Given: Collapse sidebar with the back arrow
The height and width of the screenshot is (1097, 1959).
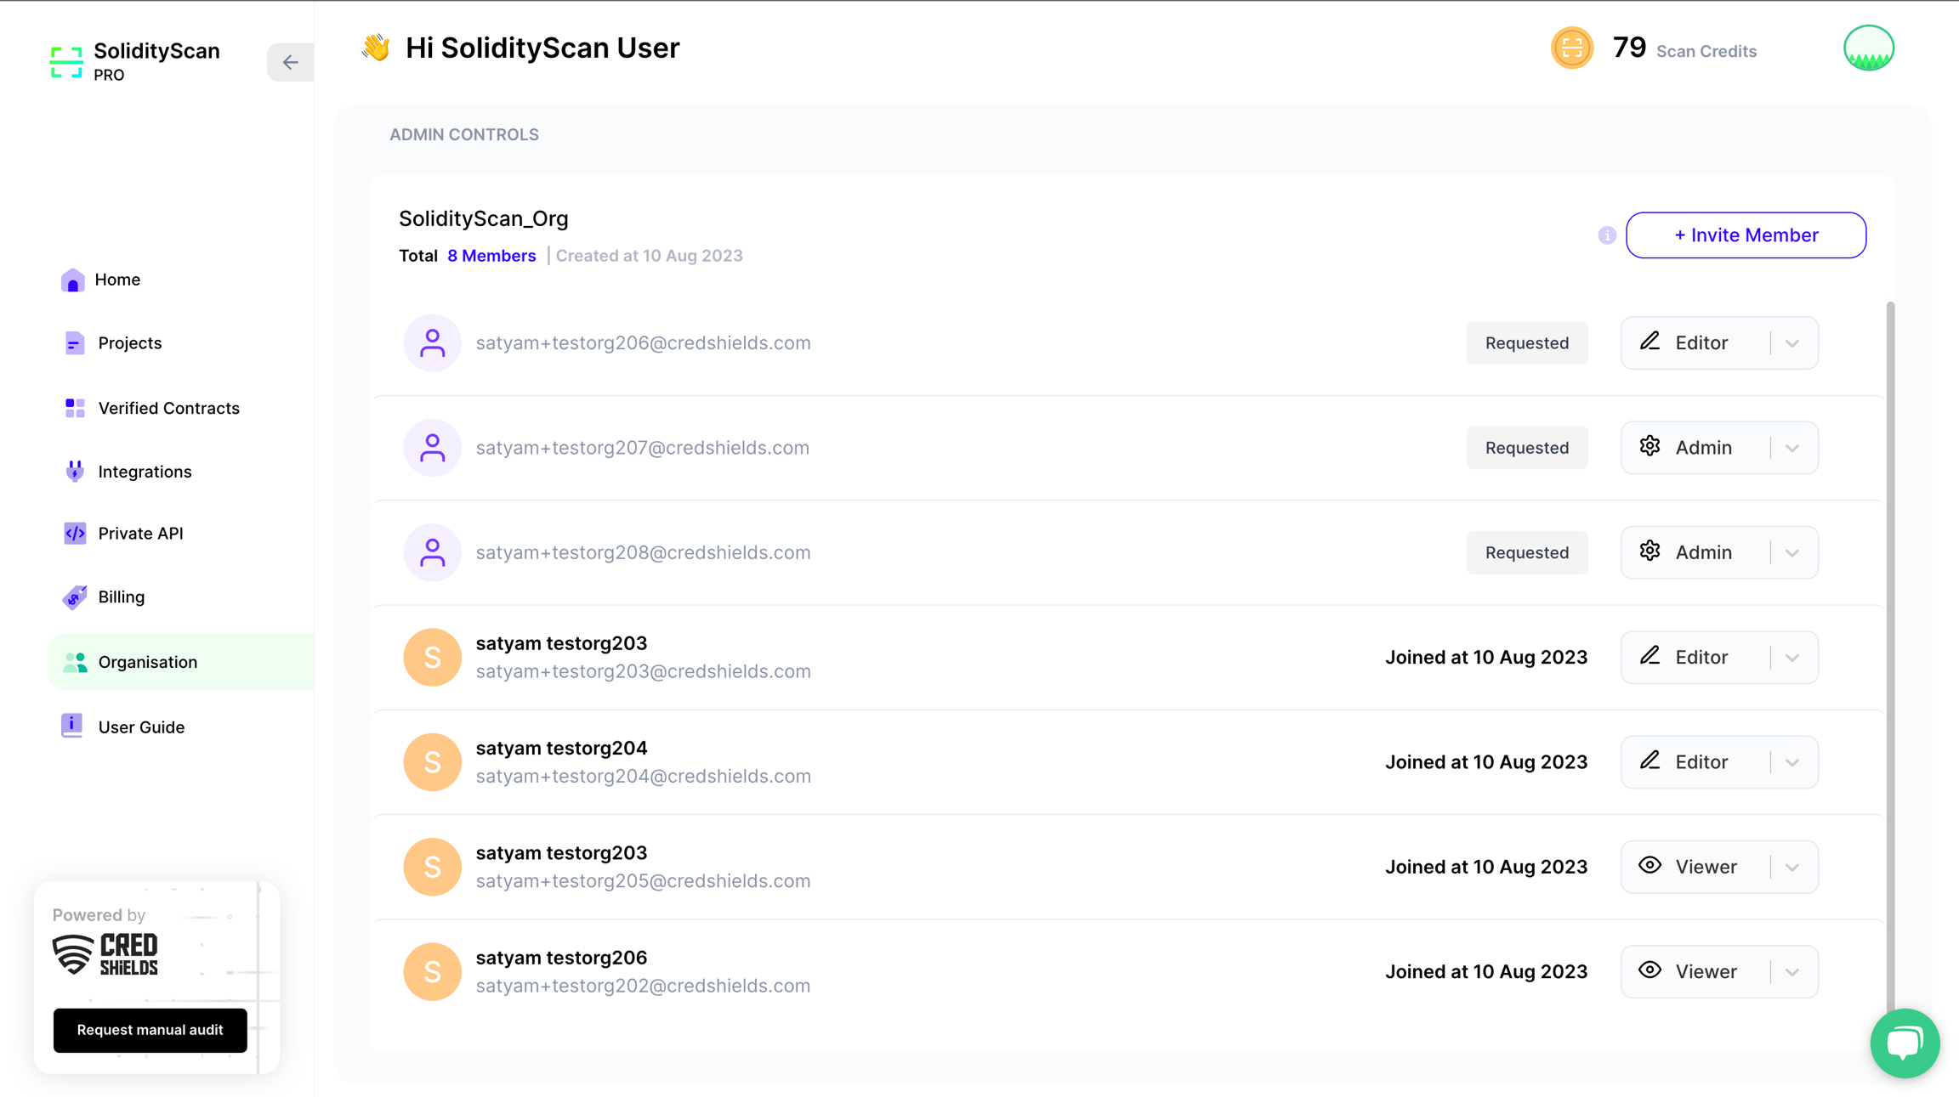Looking at the screenshot, I should tap(290, 62).
